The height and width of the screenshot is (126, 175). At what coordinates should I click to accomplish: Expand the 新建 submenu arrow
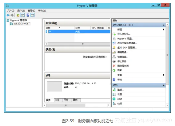coord(164,30)
